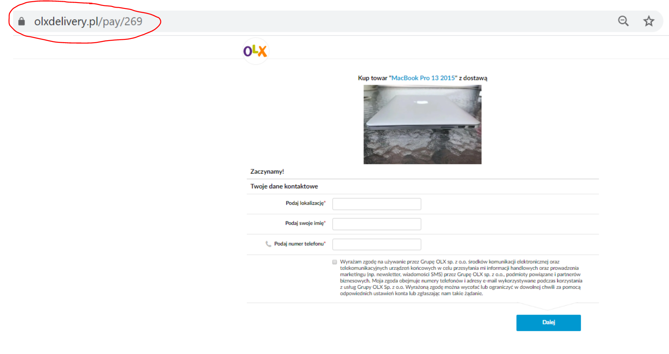Image resolution: width=669 pixels, height=354 pixels.
Task: Click the Zaczynamy! heading text
Action: [267, 171]
